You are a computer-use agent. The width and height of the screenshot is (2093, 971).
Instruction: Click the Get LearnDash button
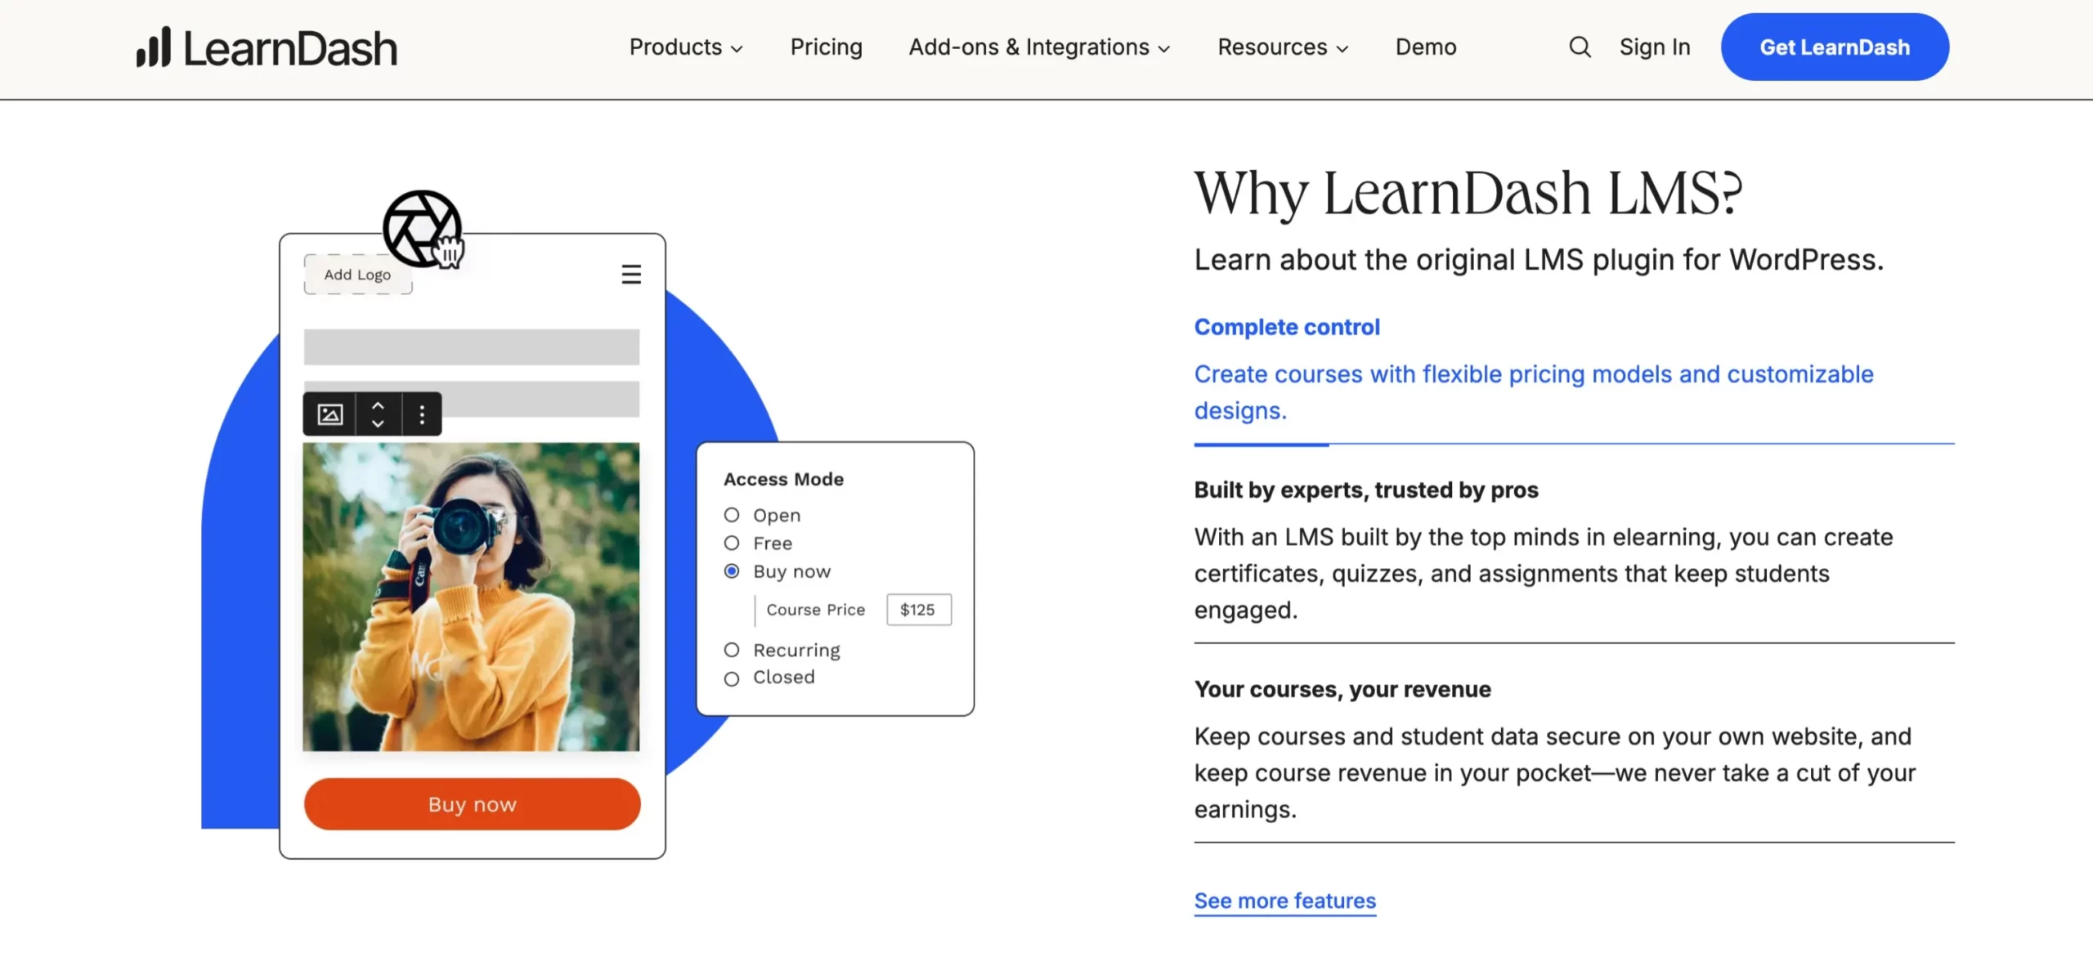point(1834,47)
